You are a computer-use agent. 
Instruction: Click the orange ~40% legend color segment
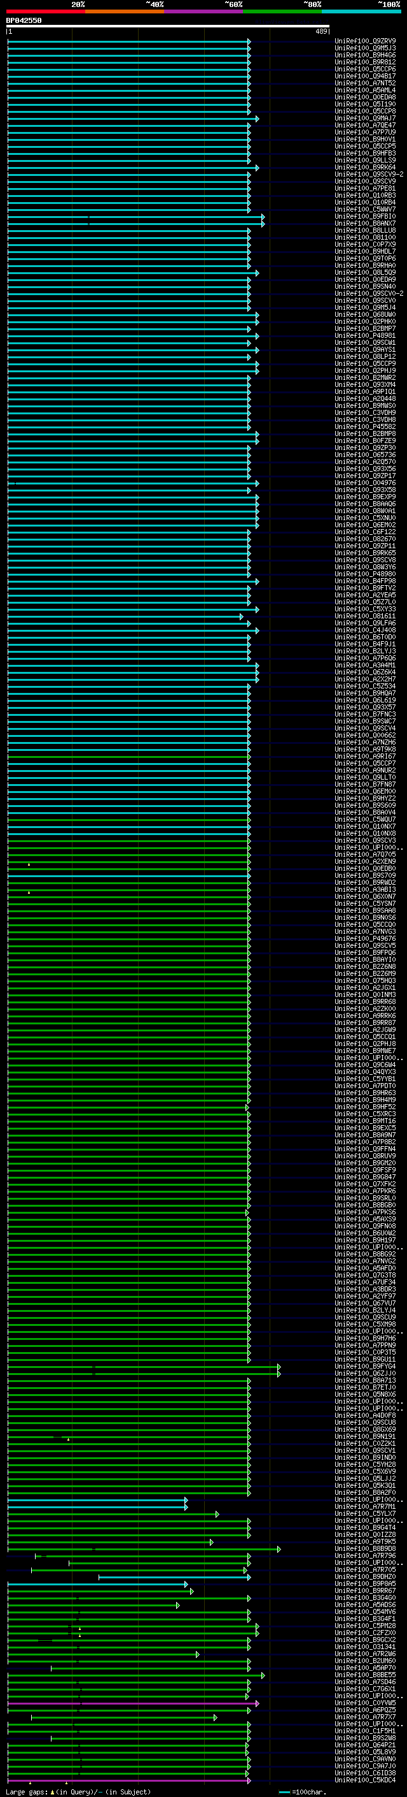click(x=125, y=12)
